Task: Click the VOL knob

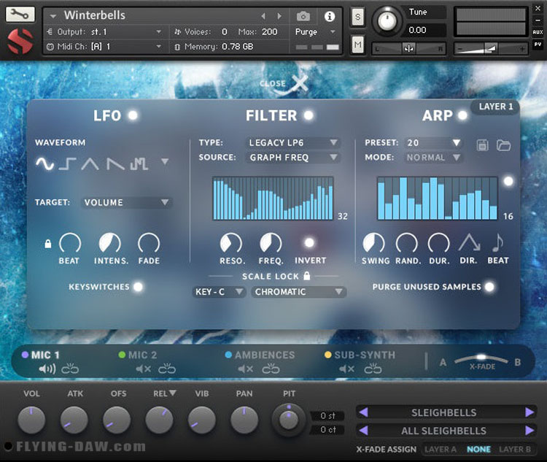Action: click(31, 420)
